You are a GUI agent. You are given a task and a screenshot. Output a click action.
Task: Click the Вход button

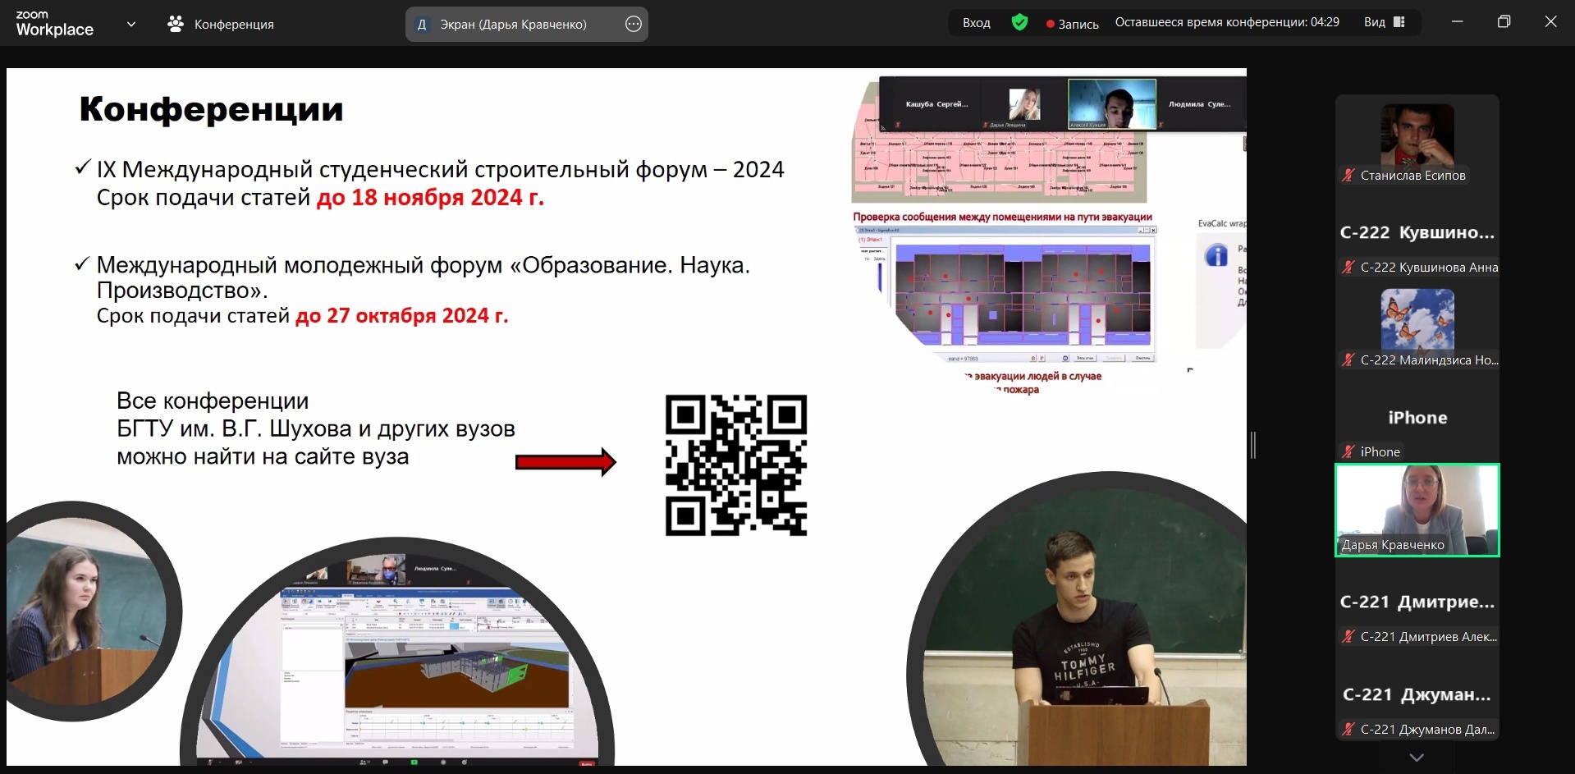coord(976,23)
